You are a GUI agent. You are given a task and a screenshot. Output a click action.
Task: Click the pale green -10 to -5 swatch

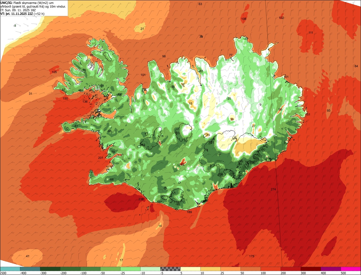[150, 269]
